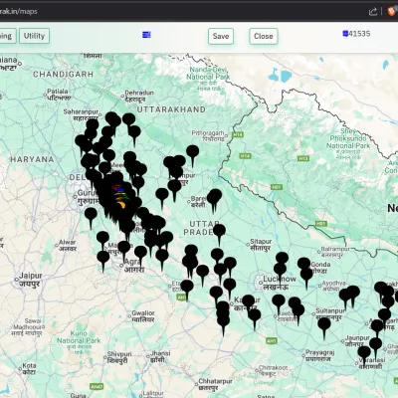Select the pin covering the Etawah label
This screenshot has width=398, height=398.
[x=187, y=290]
